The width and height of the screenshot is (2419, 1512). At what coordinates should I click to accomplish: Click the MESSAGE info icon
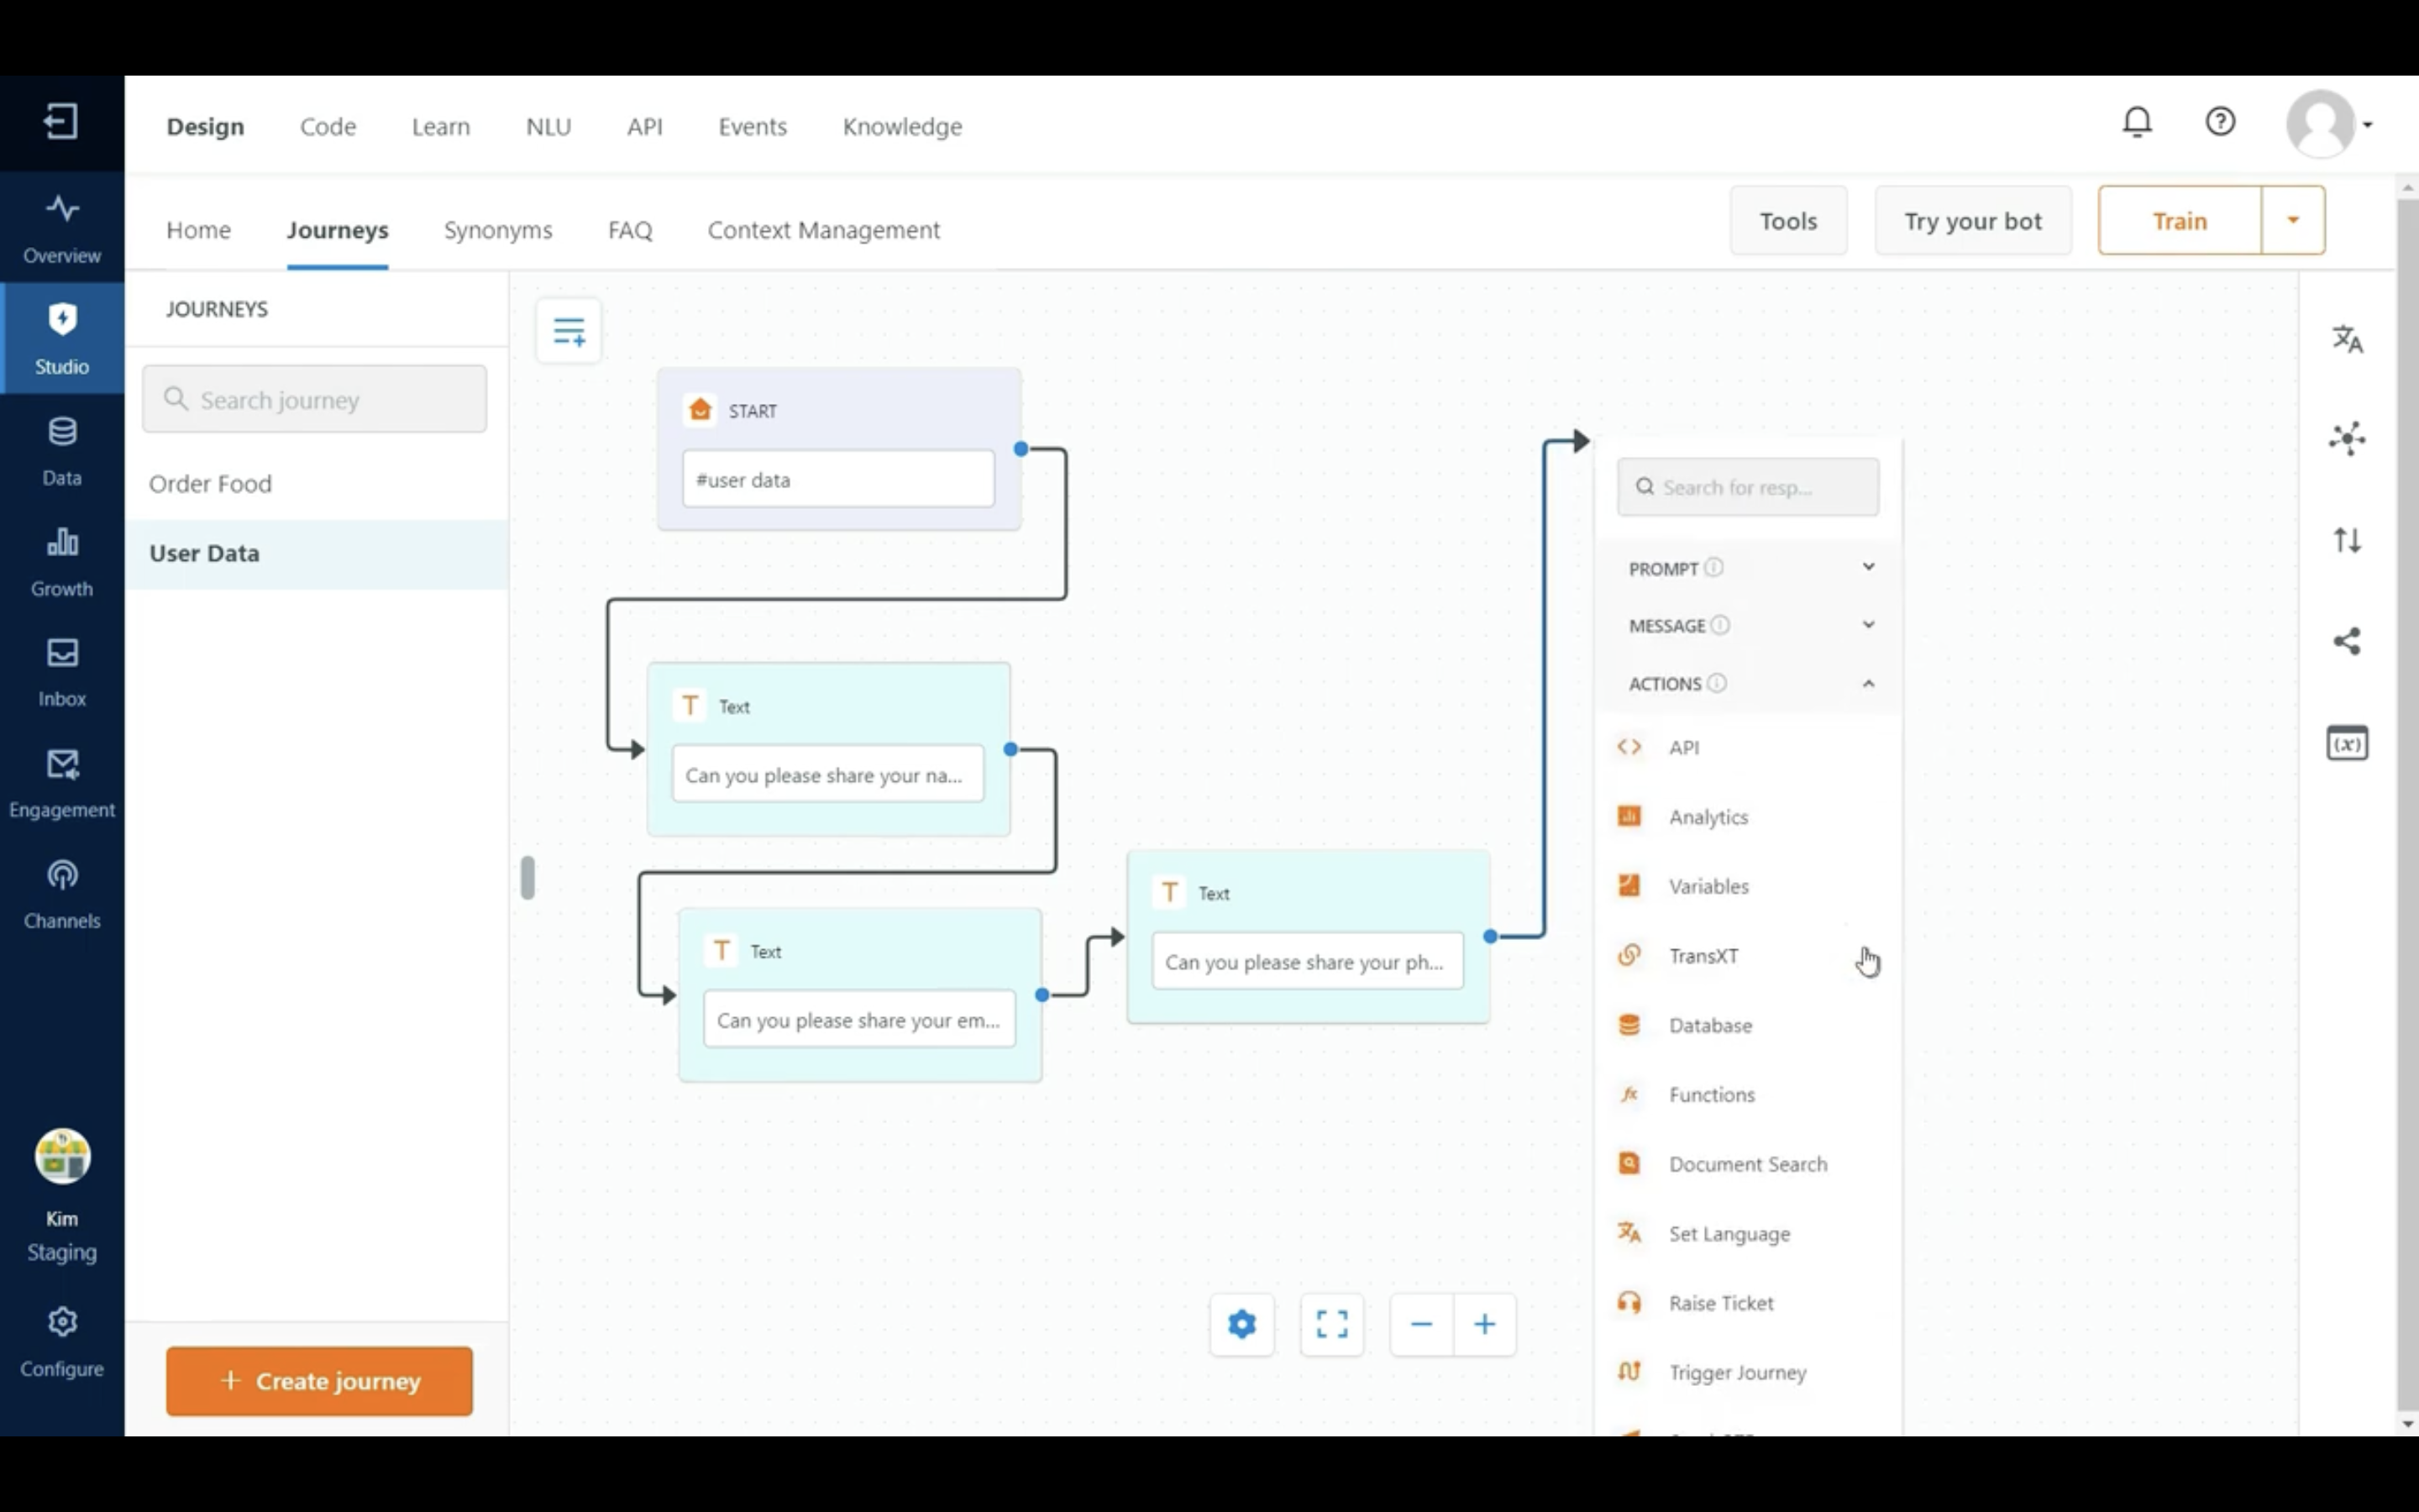pyautogui.click(x=1720, y=625)
